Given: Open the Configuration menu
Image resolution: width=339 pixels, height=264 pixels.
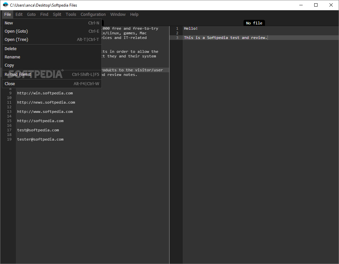Looking at the screenshot, I should (93, 15).
